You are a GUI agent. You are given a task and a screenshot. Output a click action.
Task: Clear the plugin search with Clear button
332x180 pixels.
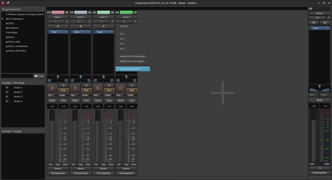pos(39,76)
